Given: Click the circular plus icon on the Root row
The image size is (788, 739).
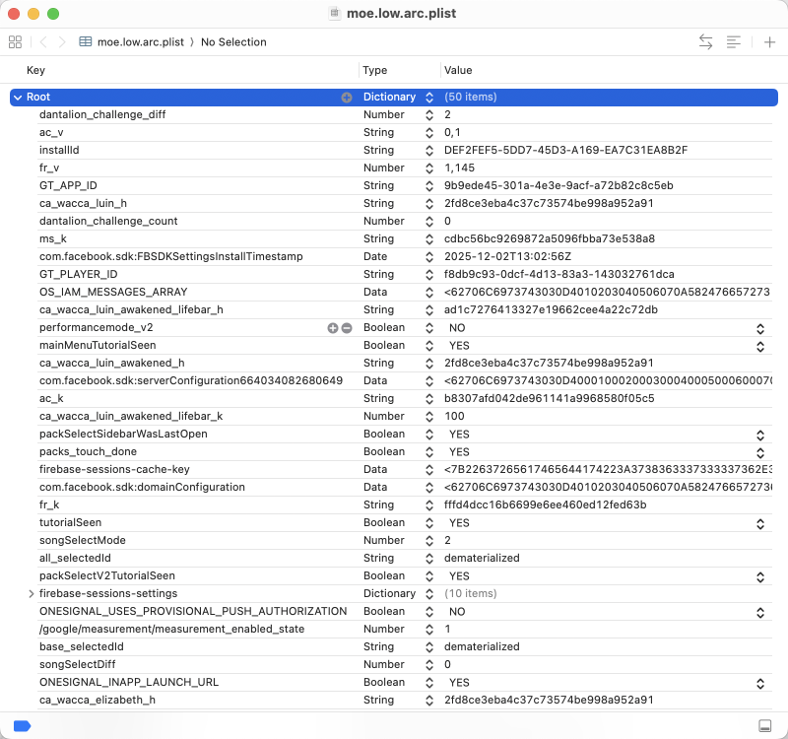Looking at the screenshot, I should (347, 97).
